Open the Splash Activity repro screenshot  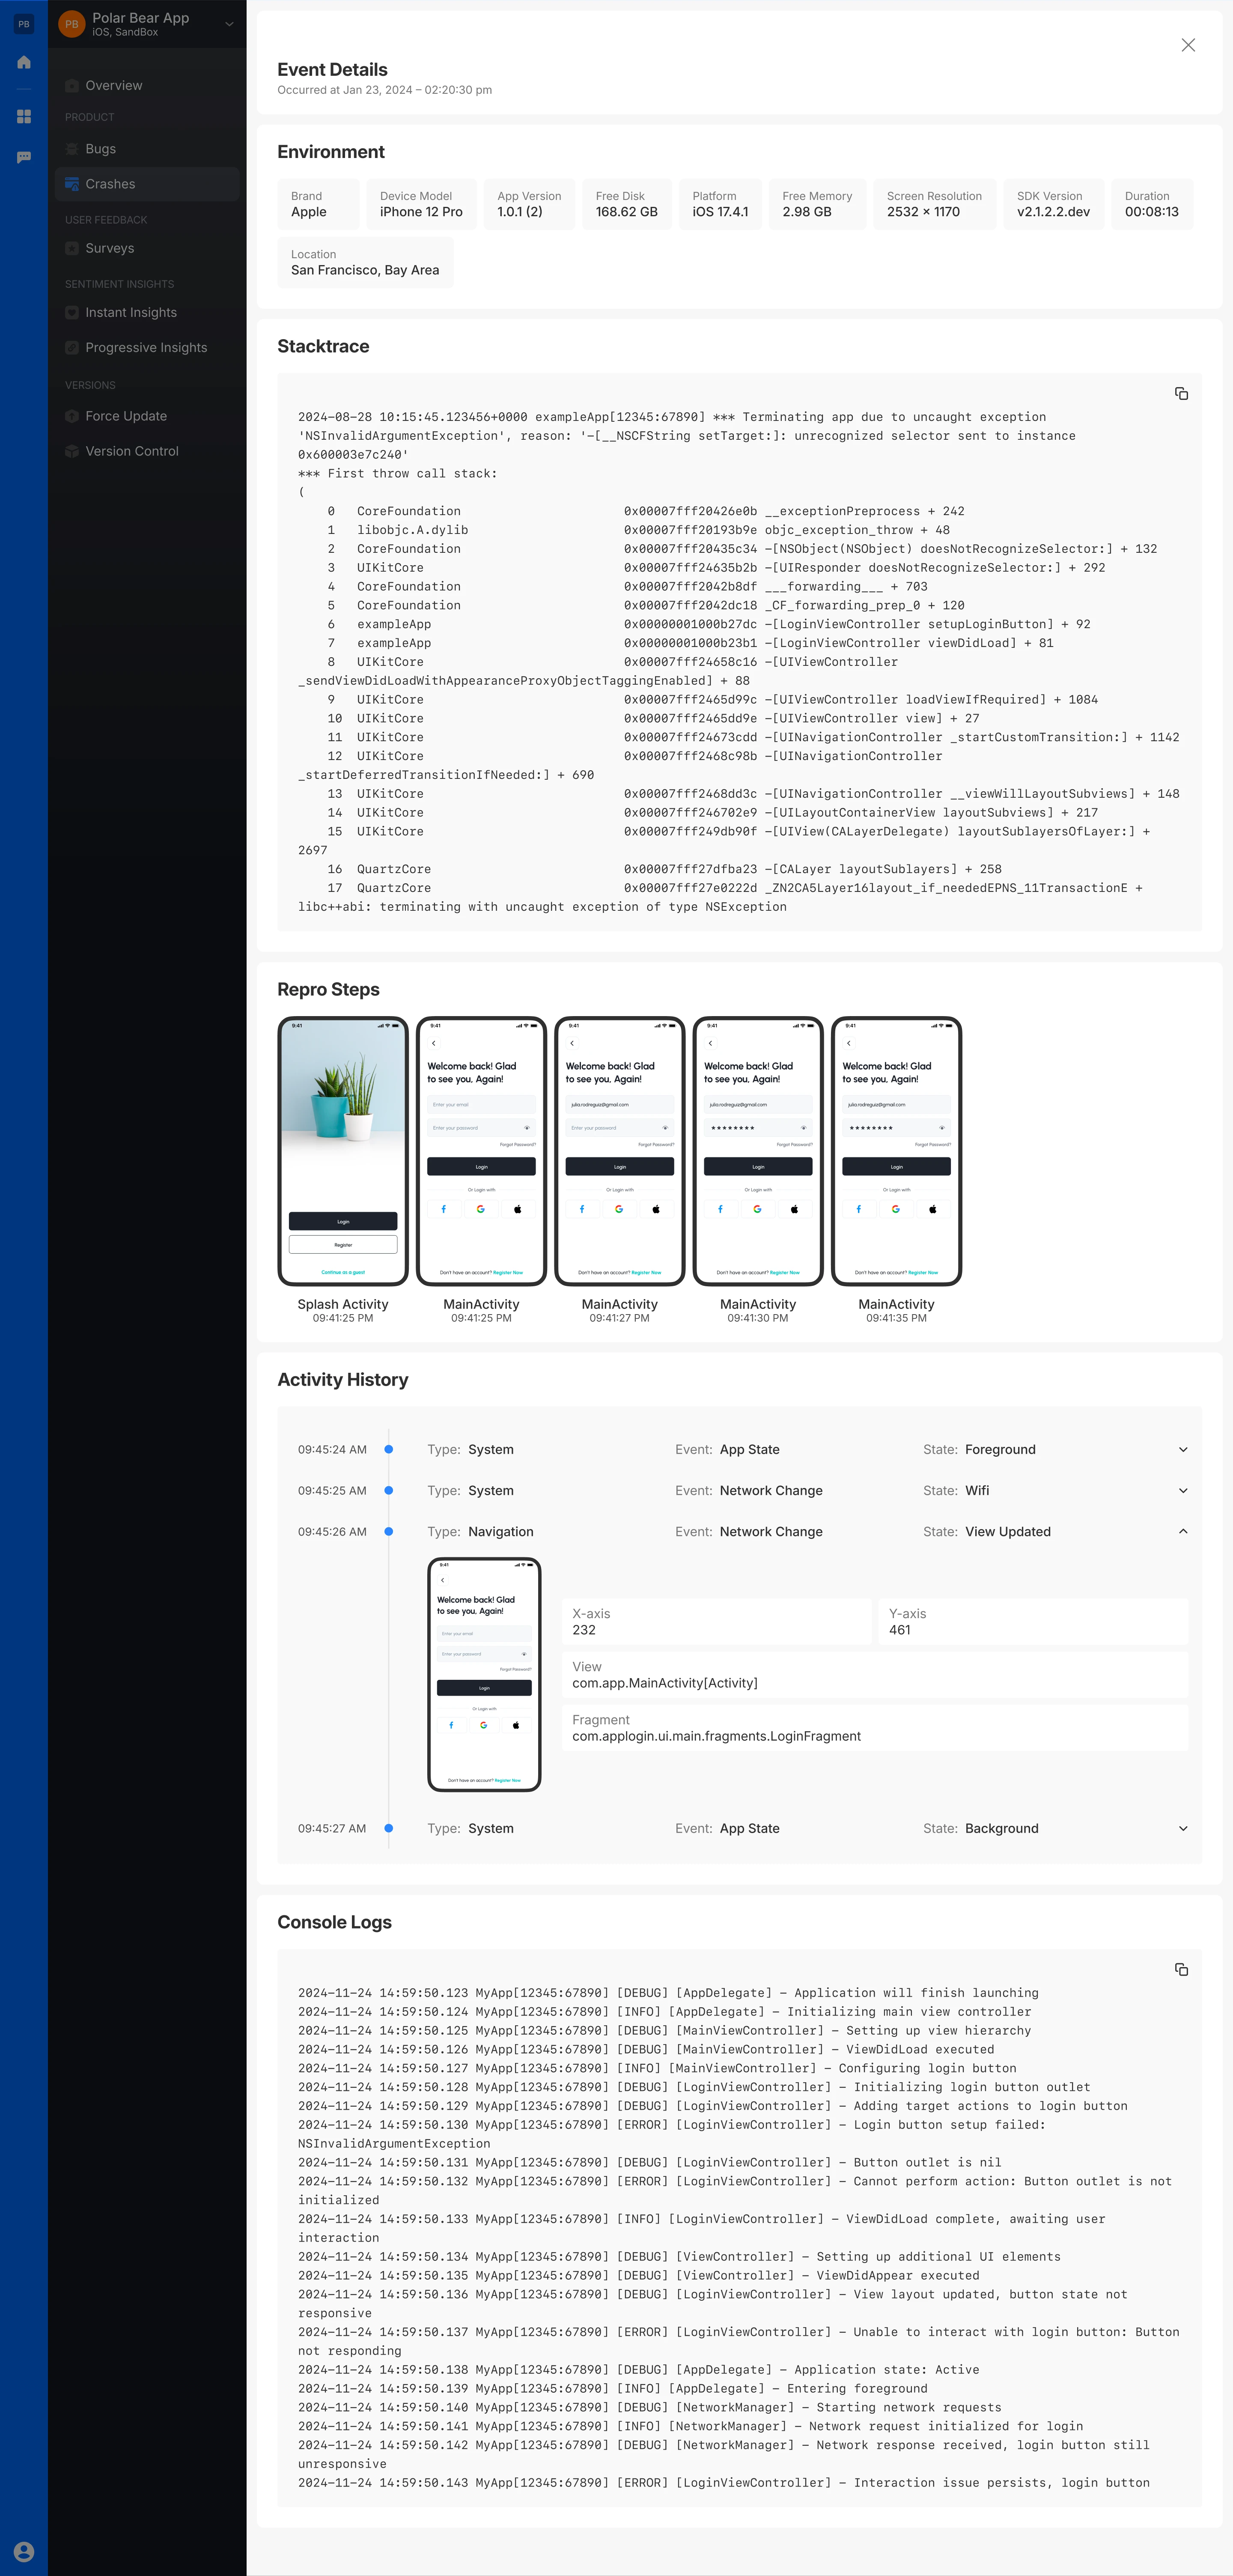(343, 1151)
